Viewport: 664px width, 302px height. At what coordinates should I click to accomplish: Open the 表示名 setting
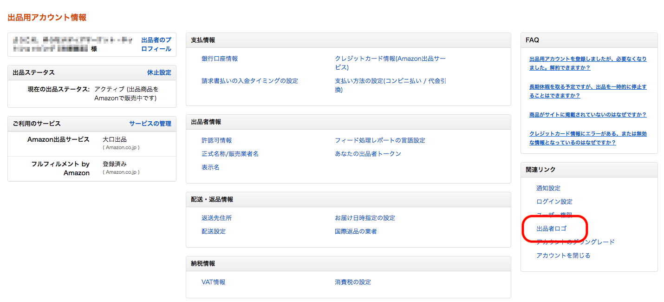[210, 167]
